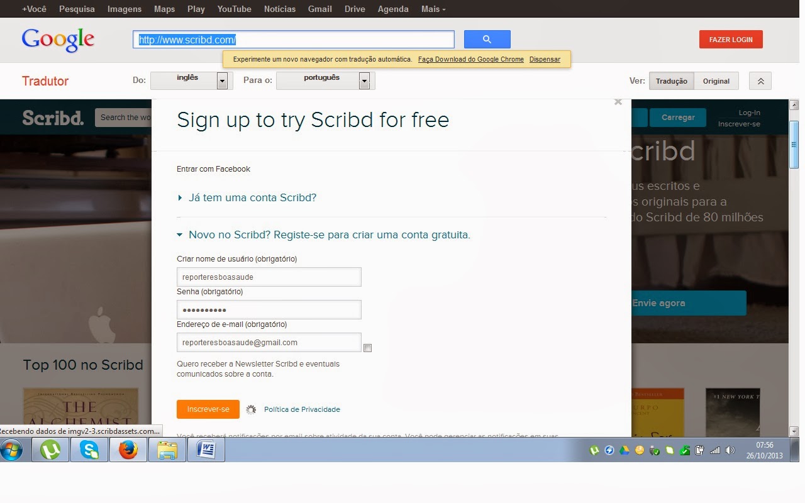The height and width of the screenshot is (503, 805).
Task: Open the source language inglês dropdown
Action: tap(192, 80)
